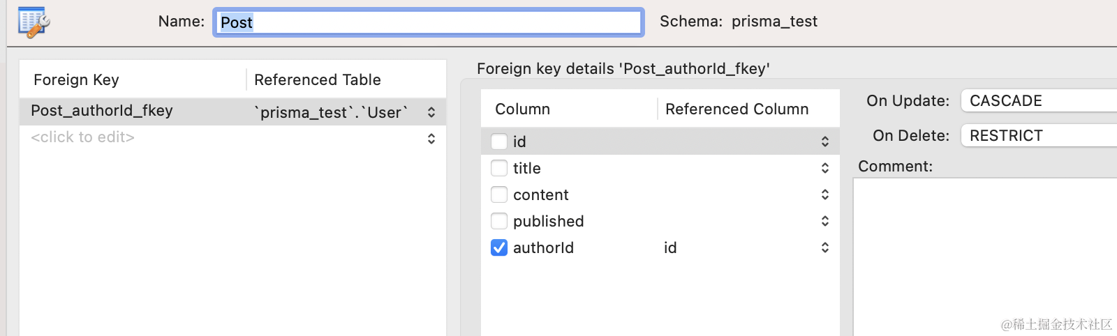Expand referenced column options for content row
This screenshot has width=1117, height=336.
(824, 194)
